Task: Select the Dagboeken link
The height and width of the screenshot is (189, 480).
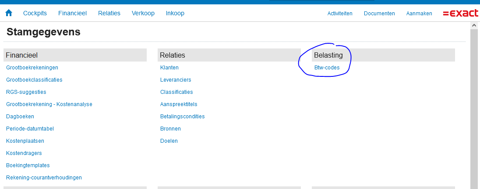Action: click(20, 117)
